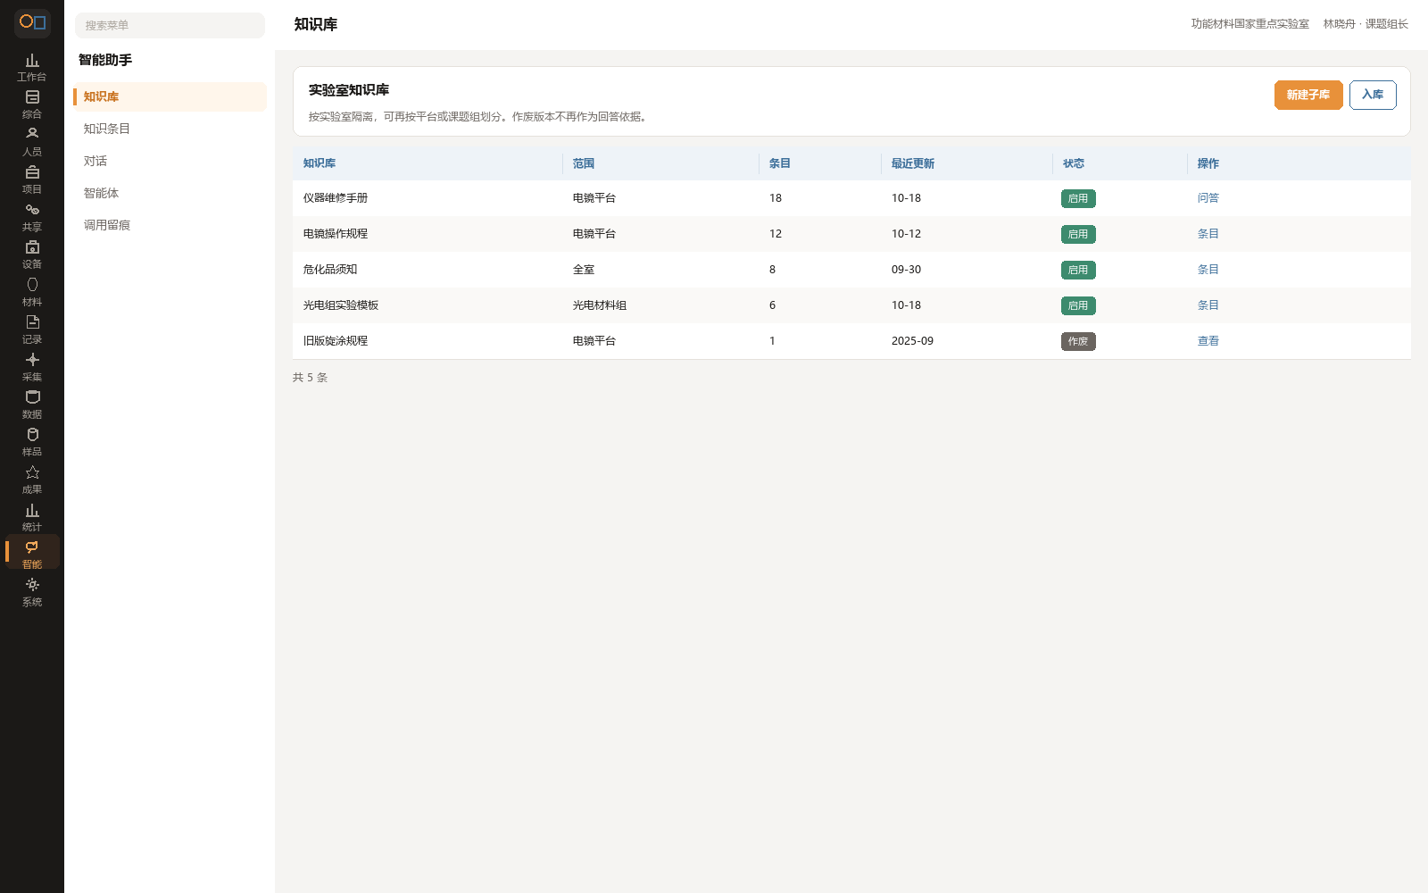The height and width of the screenshot is (893, 1428).
Task: Open the 系统 settings icon
Action: click(x=32, y=593)
